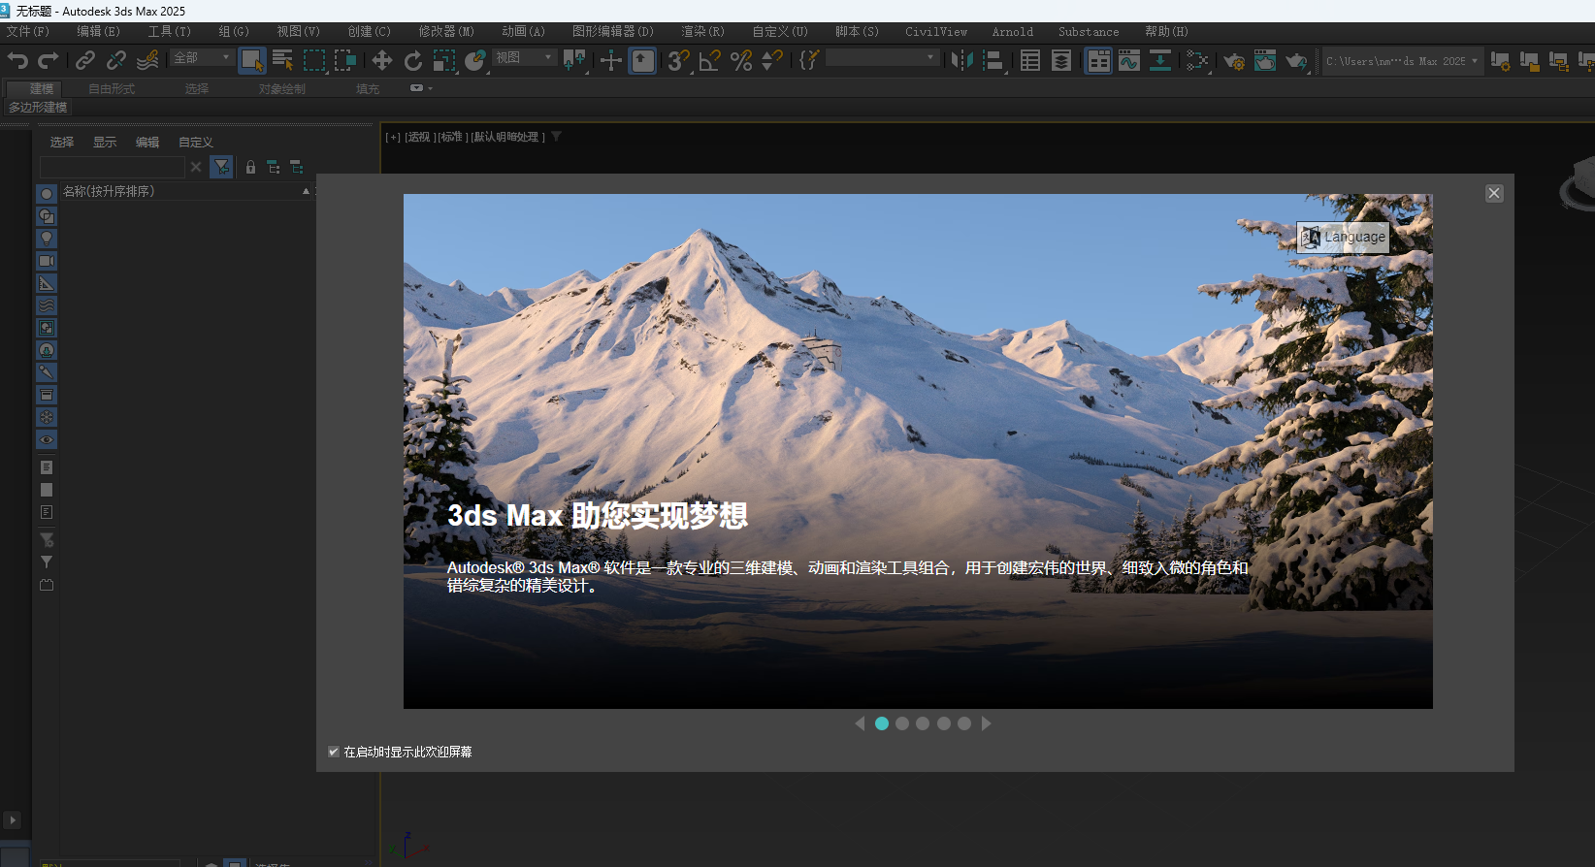Toggle the Angle Snap button
Viewport: 1595px width, 867px height.
[x=710, y=61]
